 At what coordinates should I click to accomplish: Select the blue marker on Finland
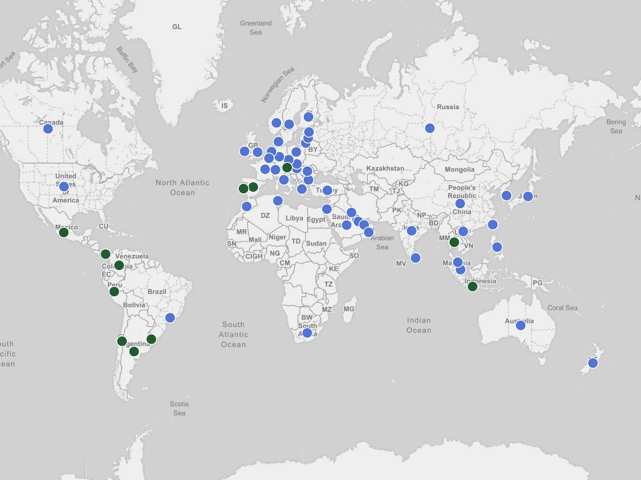tap(308, 117)
